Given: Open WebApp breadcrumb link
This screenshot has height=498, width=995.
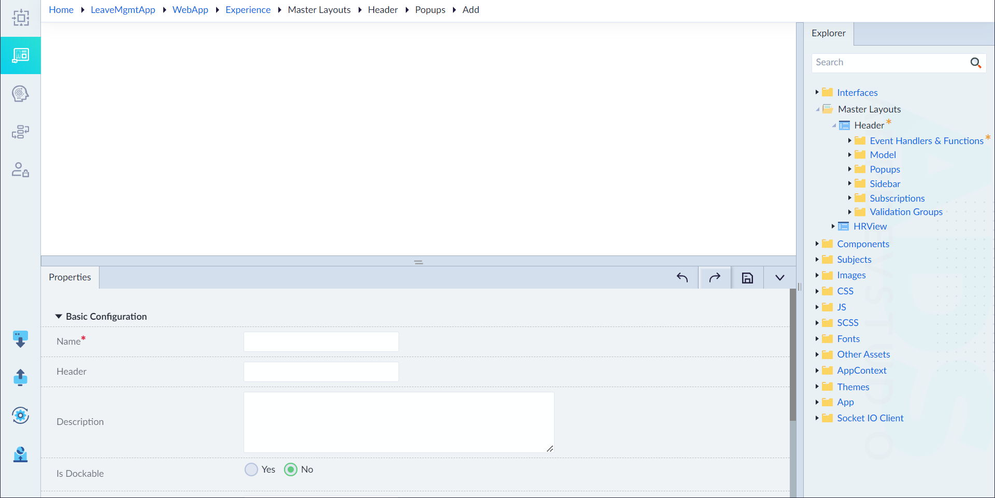Looking at the screenshot, I should click(x=190, y=10).
